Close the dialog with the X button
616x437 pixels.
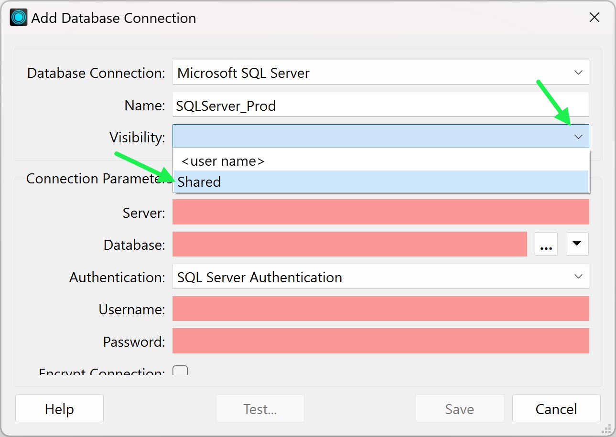(x=594, y=18)
